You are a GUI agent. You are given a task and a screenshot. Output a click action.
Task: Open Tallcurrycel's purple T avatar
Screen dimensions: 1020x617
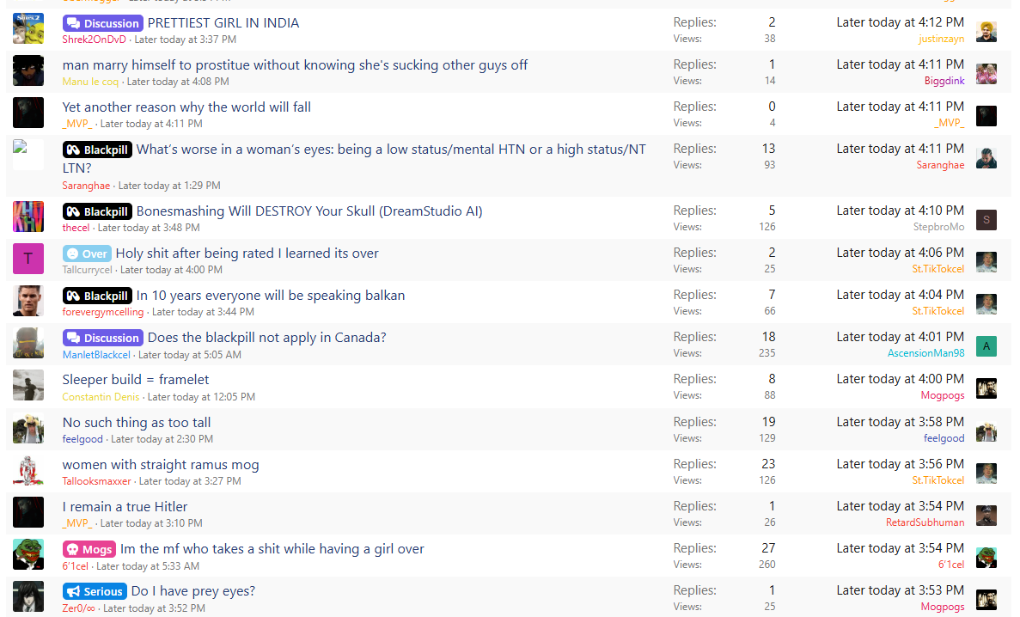coord(28,259)
